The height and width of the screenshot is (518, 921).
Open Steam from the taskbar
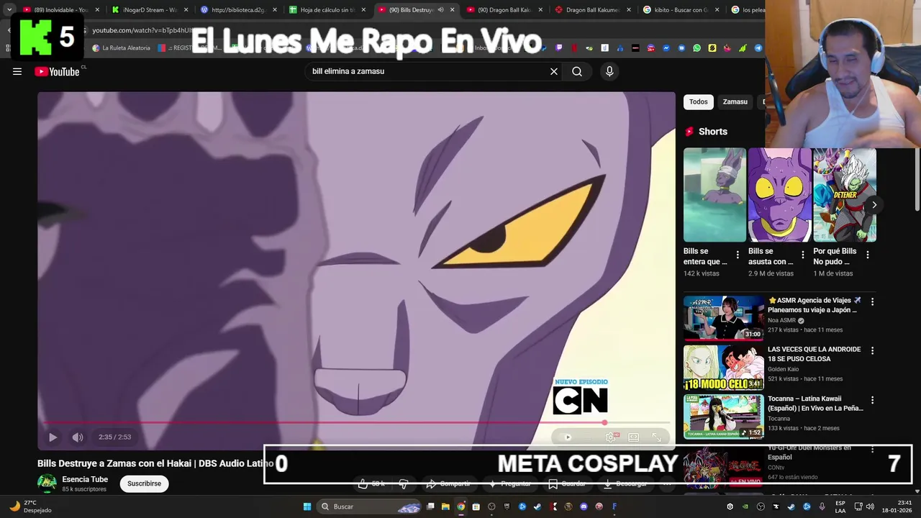point(537,506)
